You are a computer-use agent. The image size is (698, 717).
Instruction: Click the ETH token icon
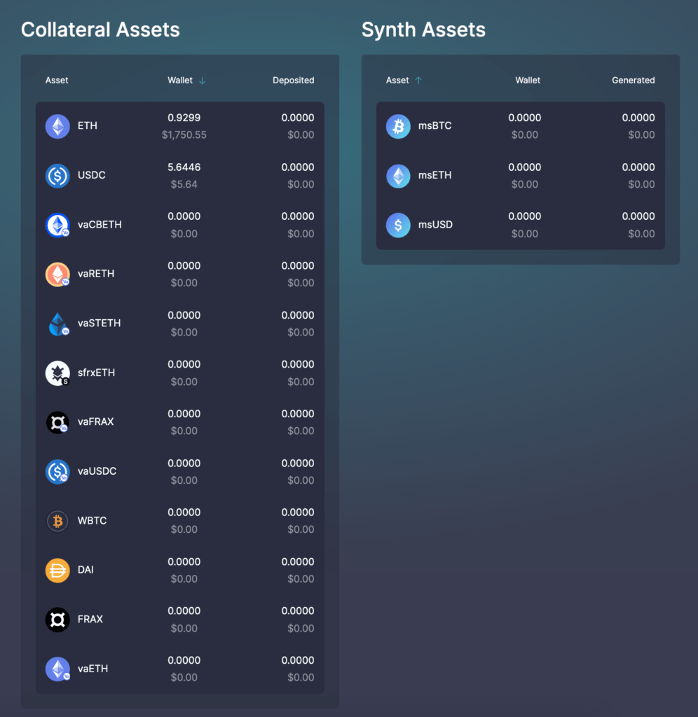[x=57, y=126]
